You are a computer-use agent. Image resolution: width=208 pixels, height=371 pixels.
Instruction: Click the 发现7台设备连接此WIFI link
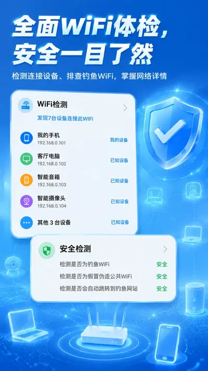(65, 118)
